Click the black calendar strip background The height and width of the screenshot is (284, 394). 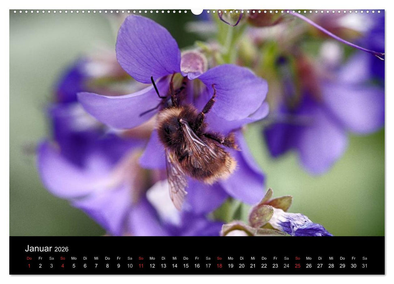(x=203, y=247)
